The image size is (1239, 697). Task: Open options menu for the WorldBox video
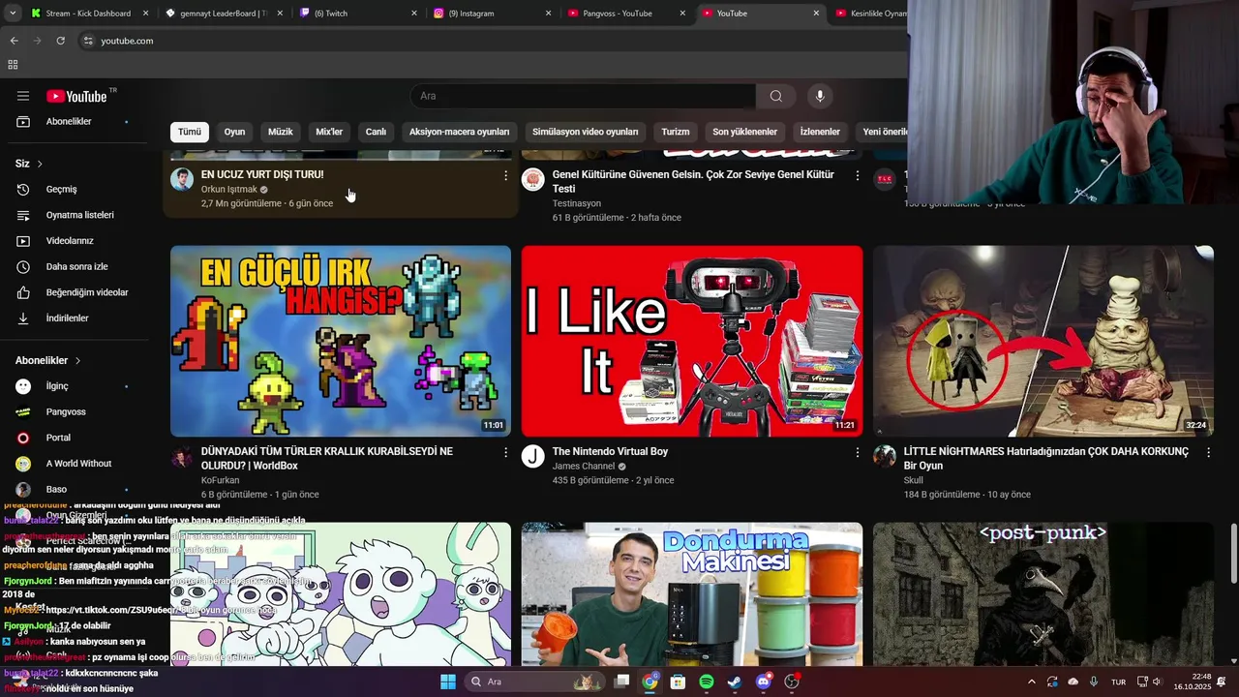pos(505,452)
